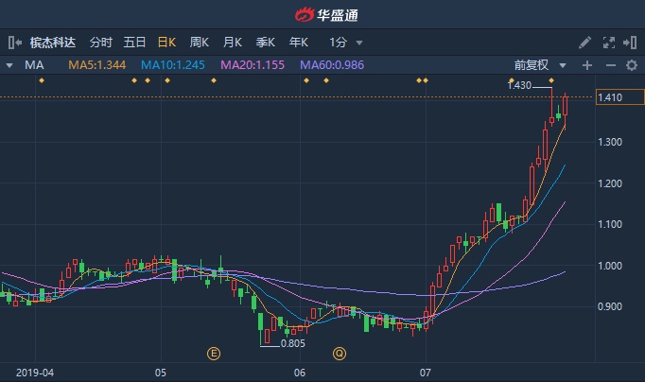Expand right side panel arrow icon

coord(630,43)
